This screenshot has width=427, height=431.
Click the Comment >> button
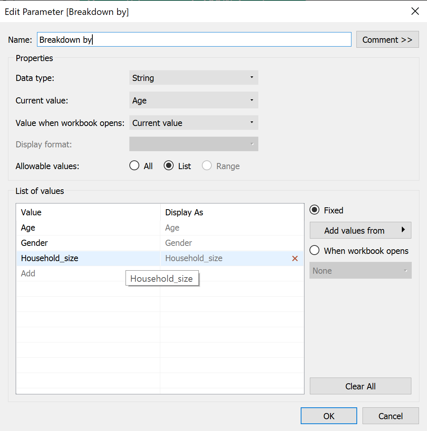coord(387,40)
